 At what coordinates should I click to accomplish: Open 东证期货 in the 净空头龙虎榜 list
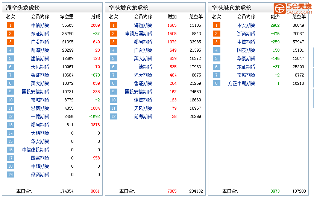click(x=40, y=34)
